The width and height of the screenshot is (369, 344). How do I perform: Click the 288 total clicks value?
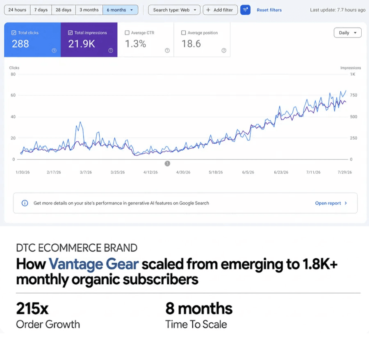coord(20,44)
